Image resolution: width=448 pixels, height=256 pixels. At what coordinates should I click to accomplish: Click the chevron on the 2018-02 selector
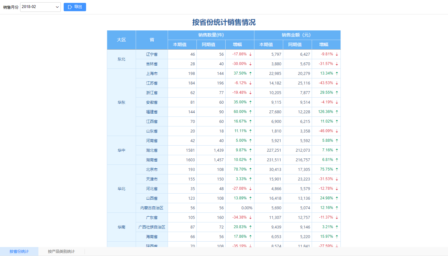tap(57, 7)
